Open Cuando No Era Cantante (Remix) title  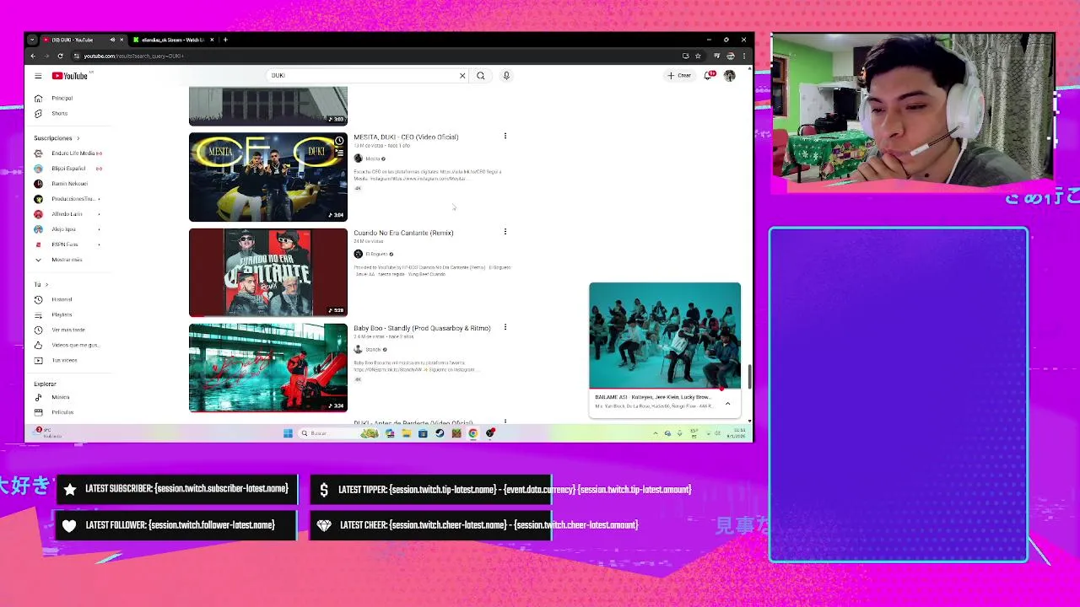403,233
